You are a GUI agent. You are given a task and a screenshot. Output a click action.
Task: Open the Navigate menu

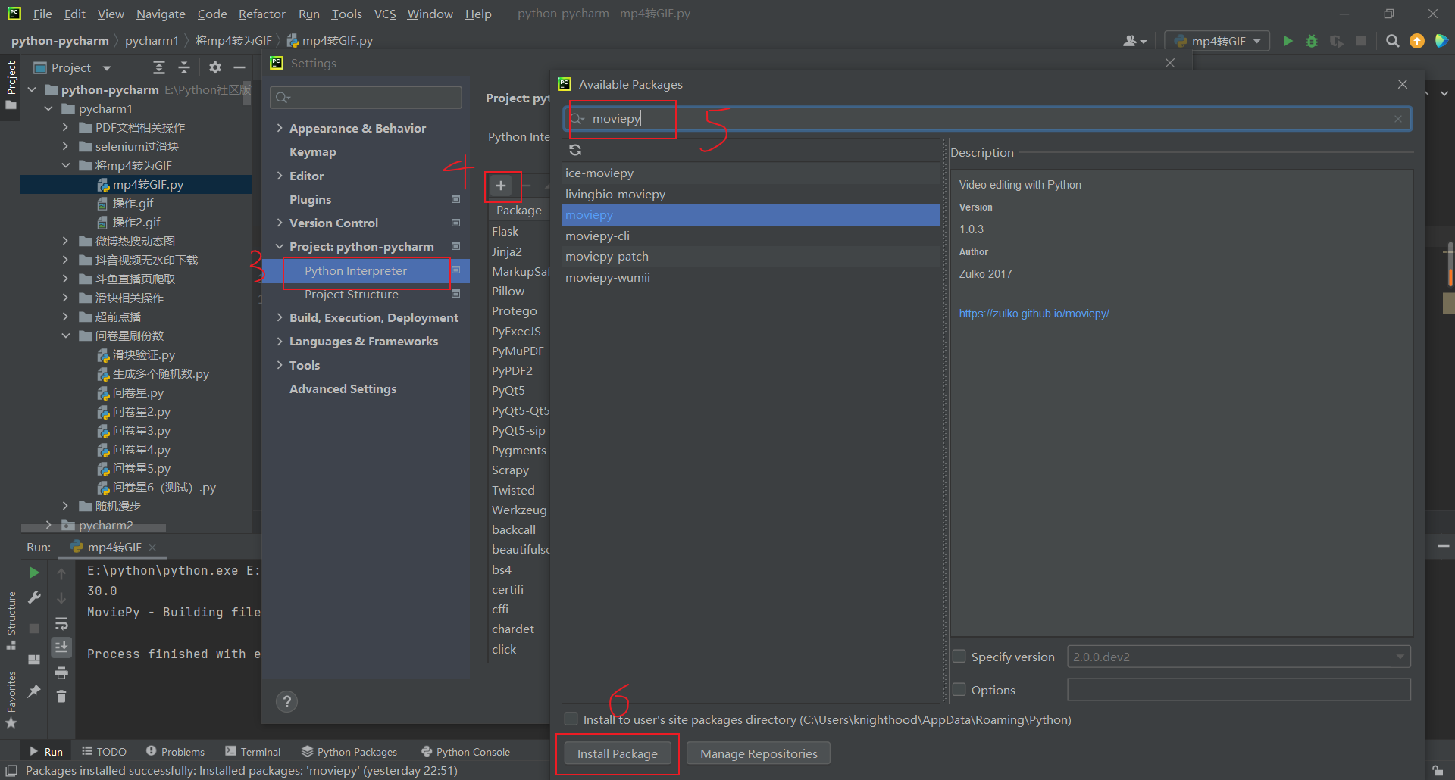(161, 14)
